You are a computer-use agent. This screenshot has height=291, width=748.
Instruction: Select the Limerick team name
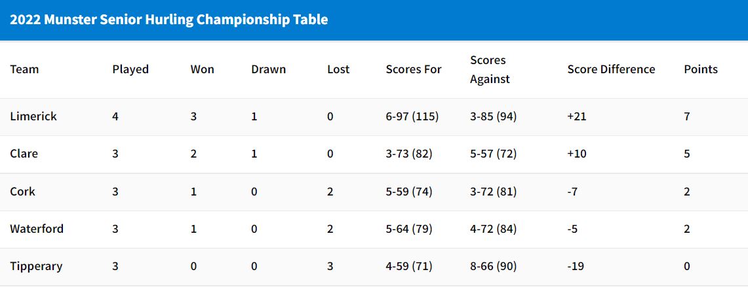point(33,116)
